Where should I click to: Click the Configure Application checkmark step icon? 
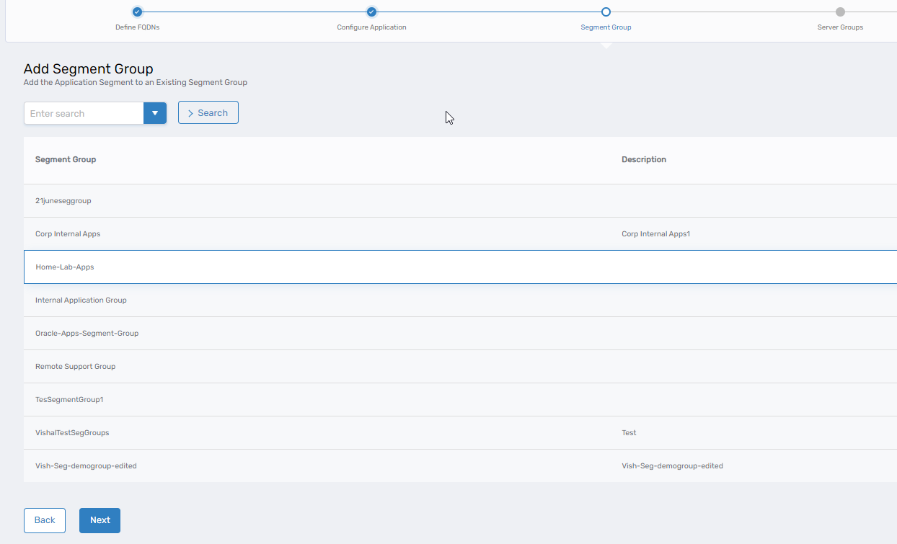pyautogui.click(x=371, y=12)
